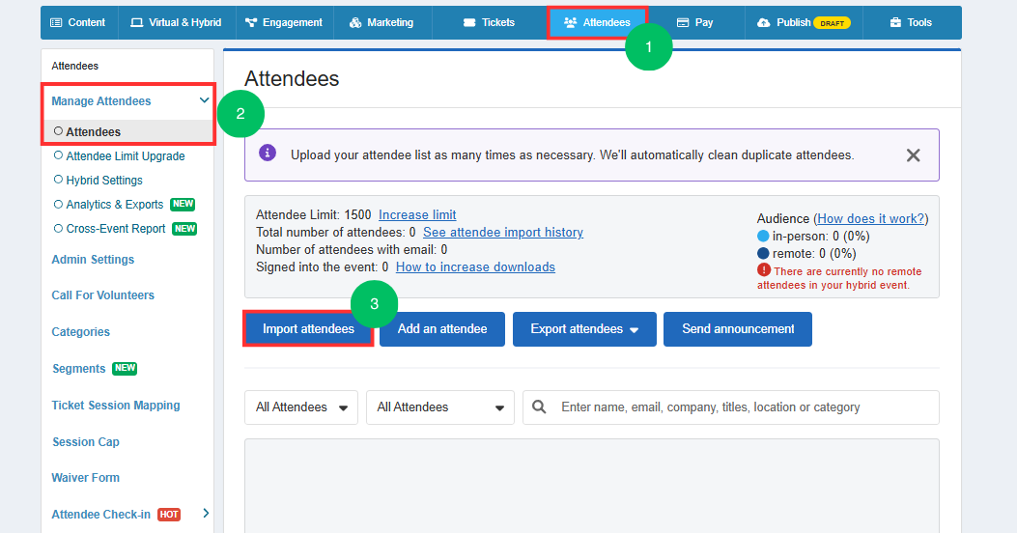The height and width of the screenshot is (533, 1017).
Task: Click the search magnifier icon
Action: click(539, 407)
